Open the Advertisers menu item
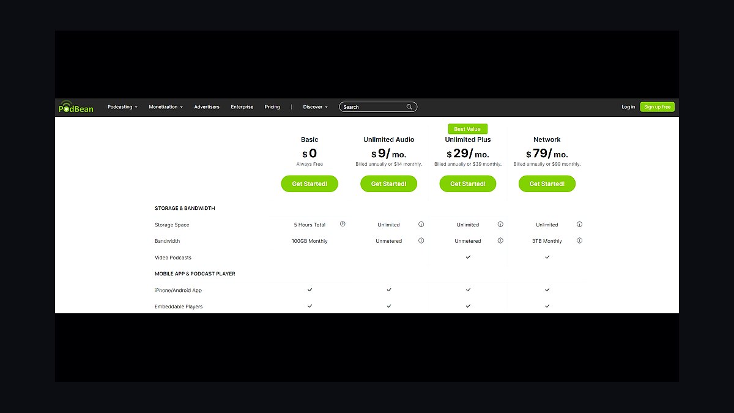 (207, 107)
